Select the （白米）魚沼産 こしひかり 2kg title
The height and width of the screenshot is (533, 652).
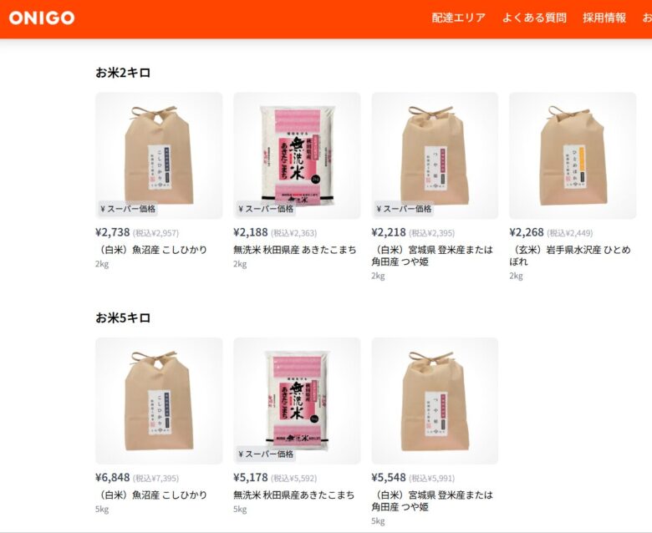[151, 250]
